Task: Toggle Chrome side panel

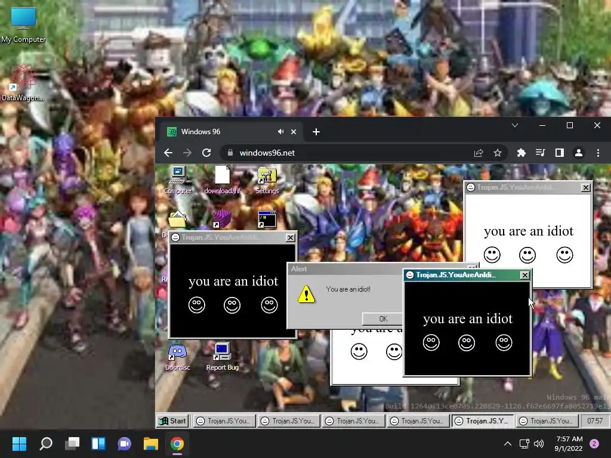Action: (x=560, y=153)
